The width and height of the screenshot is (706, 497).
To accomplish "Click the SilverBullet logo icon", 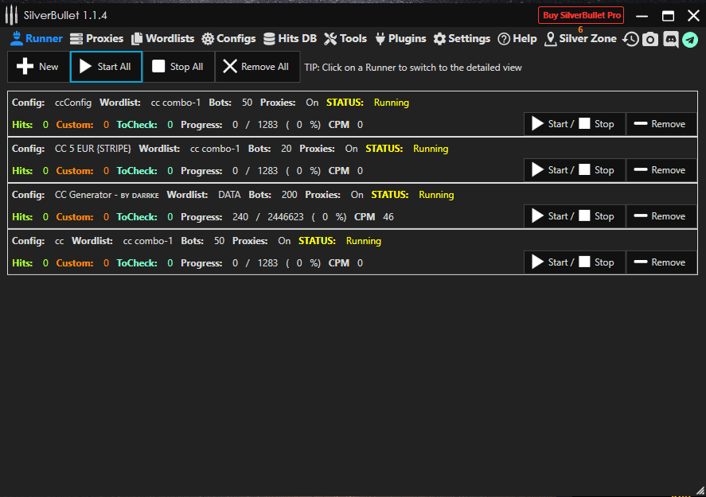I will (11, 15).
